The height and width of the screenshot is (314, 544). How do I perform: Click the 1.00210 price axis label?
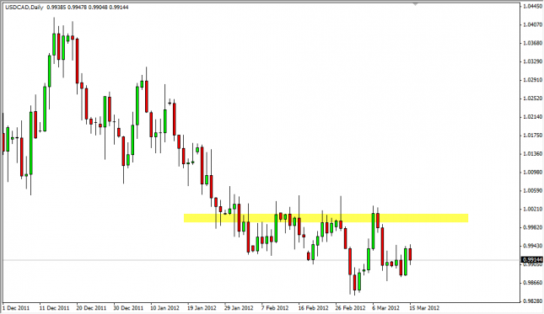(532, 209)
